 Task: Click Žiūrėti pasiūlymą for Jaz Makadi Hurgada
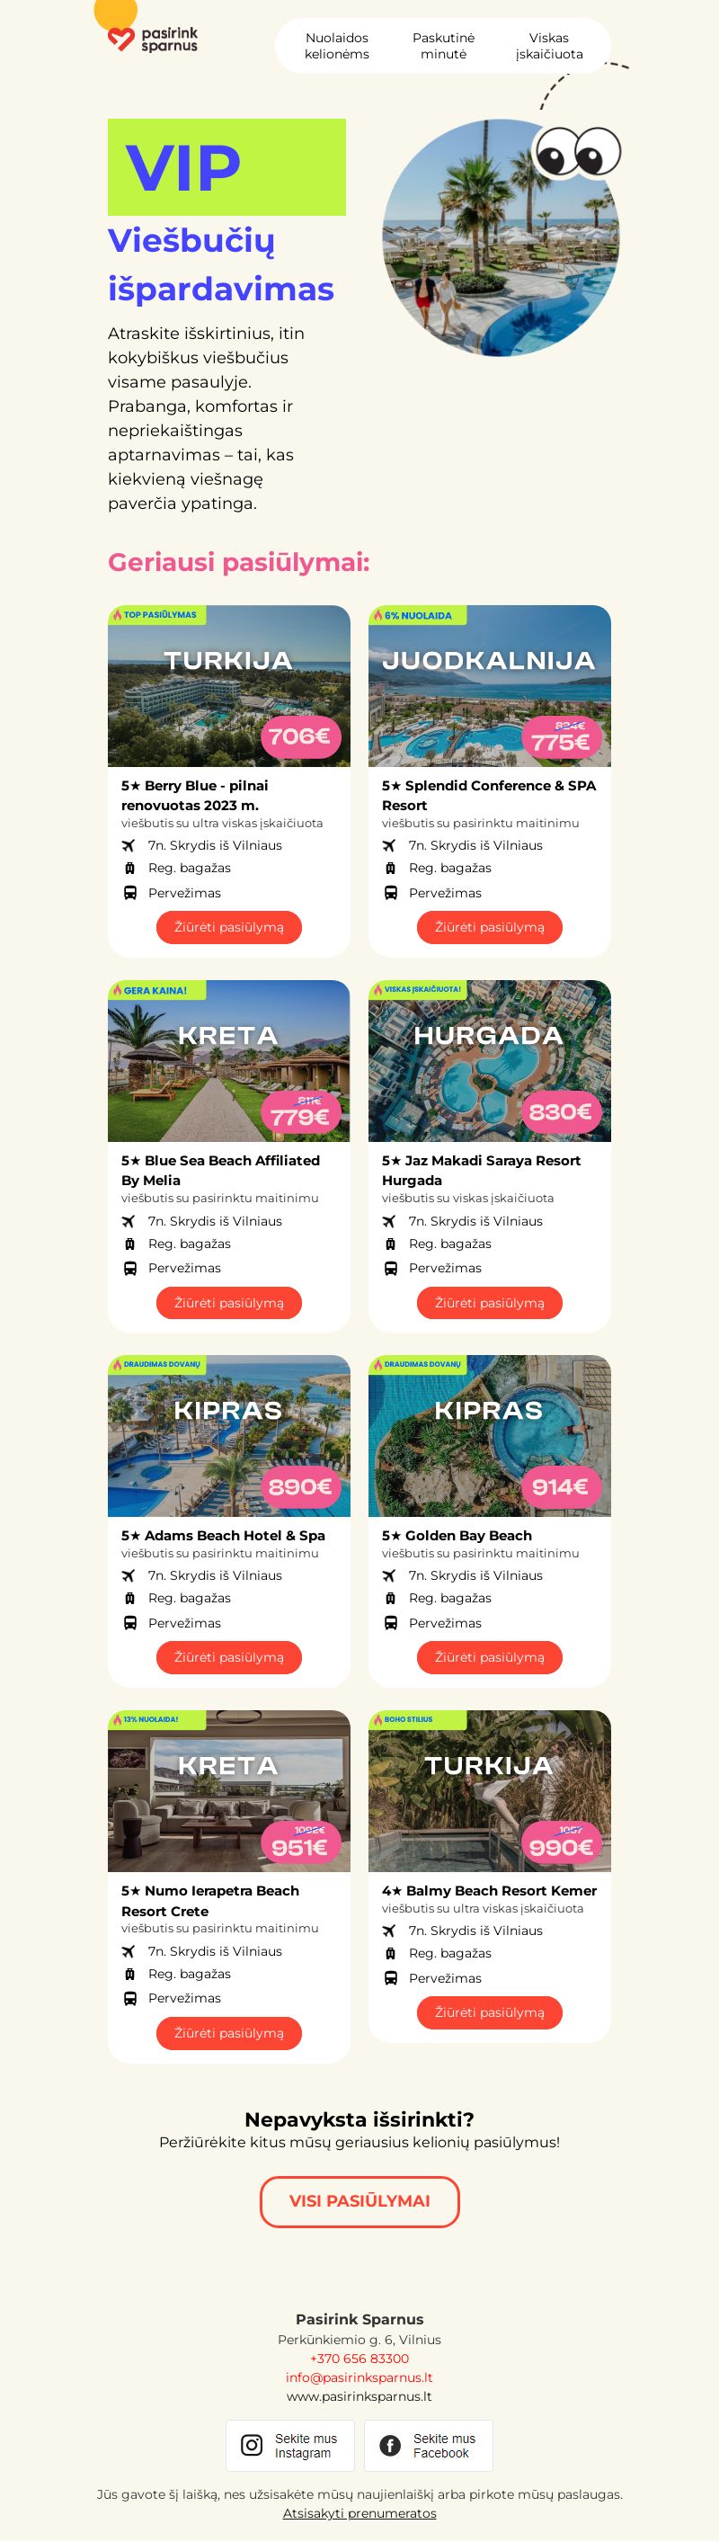(489, 1303)
